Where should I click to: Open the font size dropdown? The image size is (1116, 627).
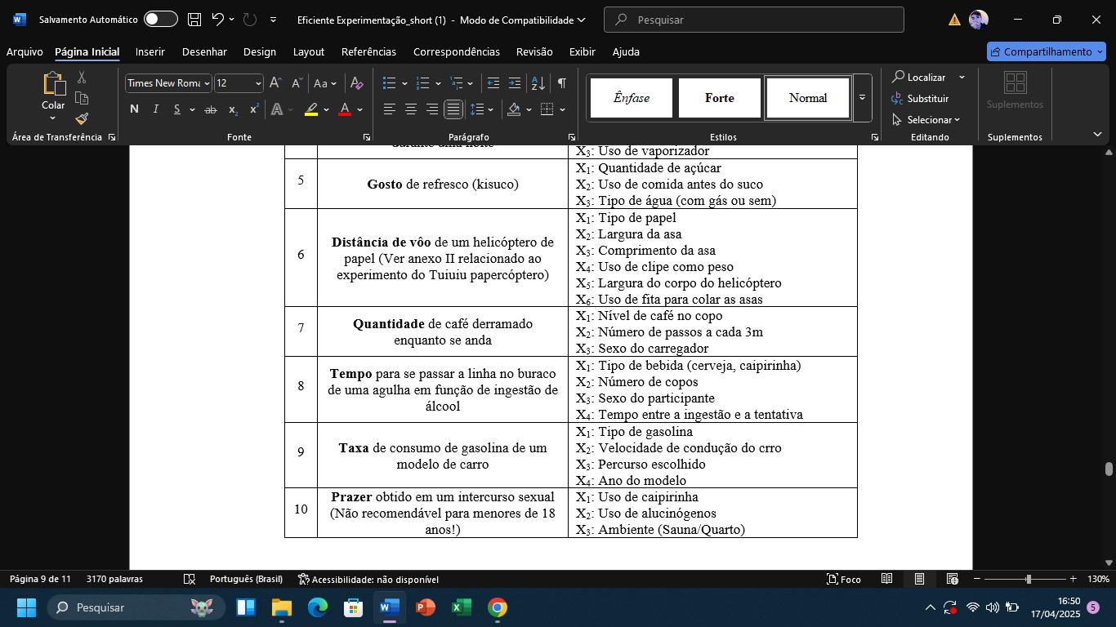pyautogui.click(x=258, y=83)
